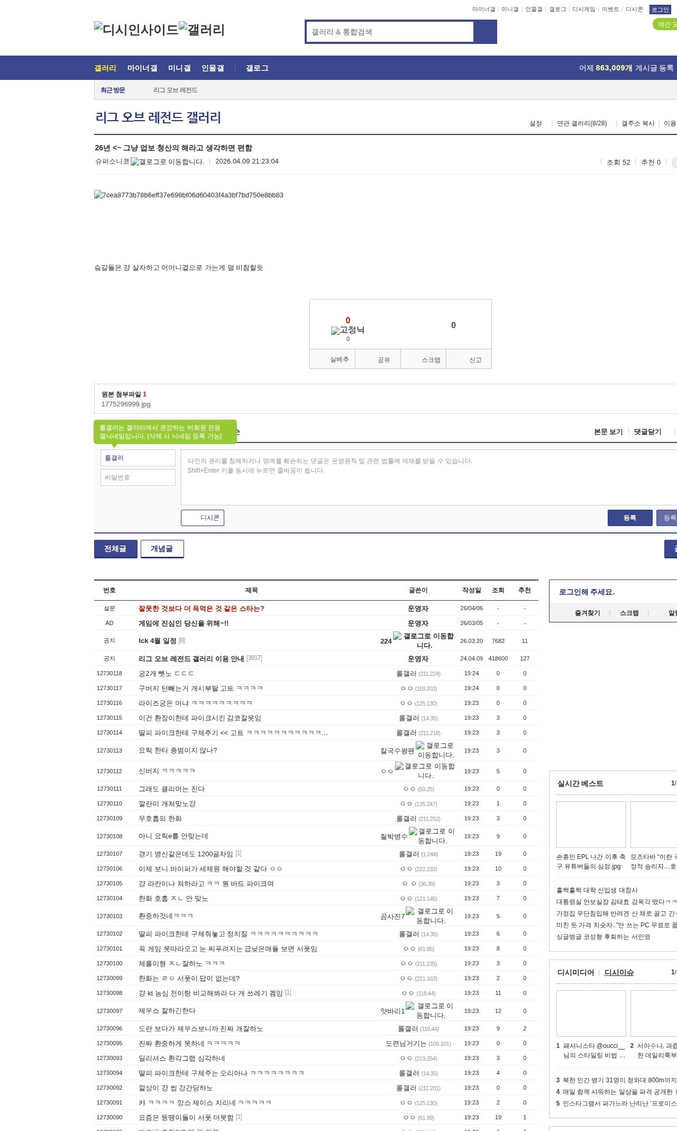Viewport: 677px width, 1131px height.
Task: Open the 손흥민 EPL 나간 이후 best thumbnail
Action: pyautogui.click(x=591, y=825)
